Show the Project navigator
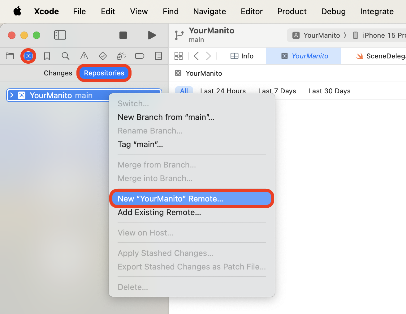This screenshot has height=314, width=406. point(10,56)
